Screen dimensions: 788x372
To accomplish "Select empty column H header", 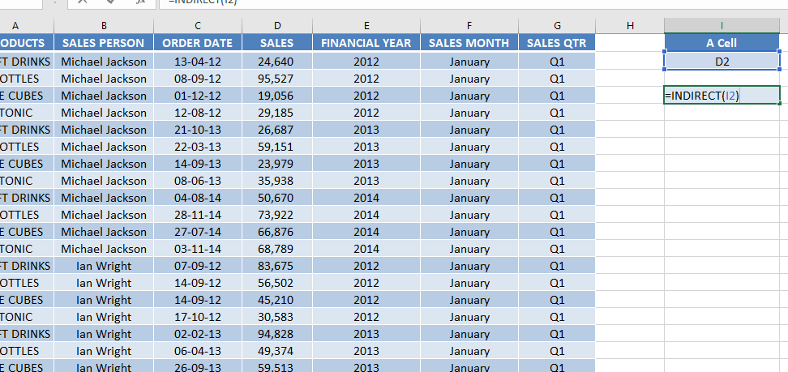I will pyautogui.click(x=630, y=26).
